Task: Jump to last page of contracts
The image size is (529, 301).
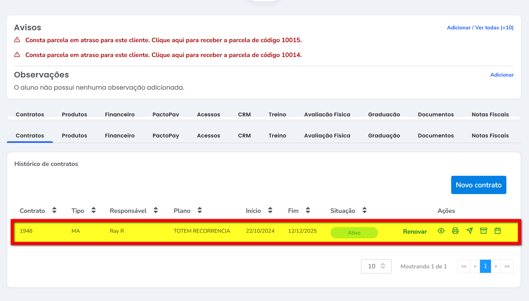Action: pos(507,266)
